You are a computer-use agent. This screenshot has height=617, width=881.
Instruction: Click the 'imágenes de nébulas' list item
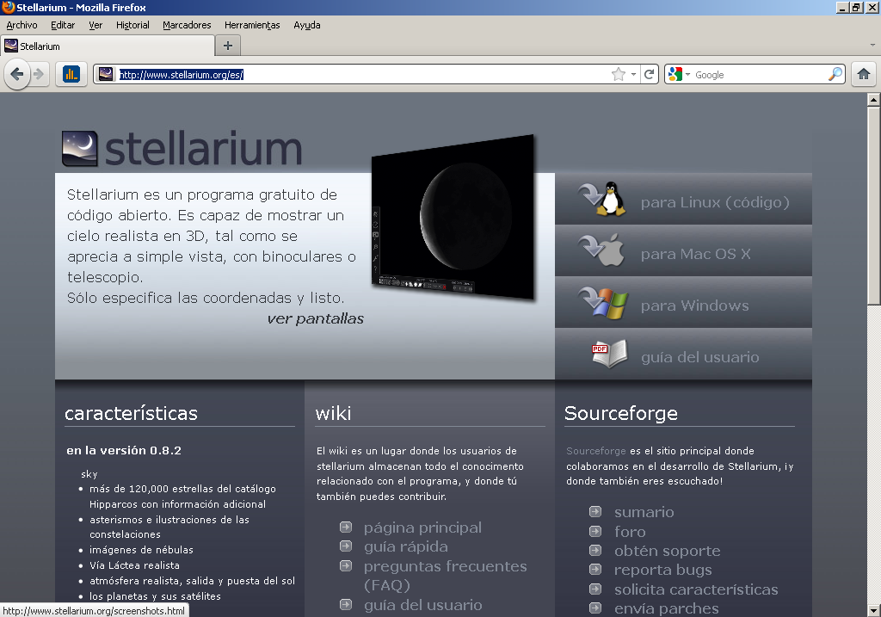pyautogui.click(x=141, y=550)
